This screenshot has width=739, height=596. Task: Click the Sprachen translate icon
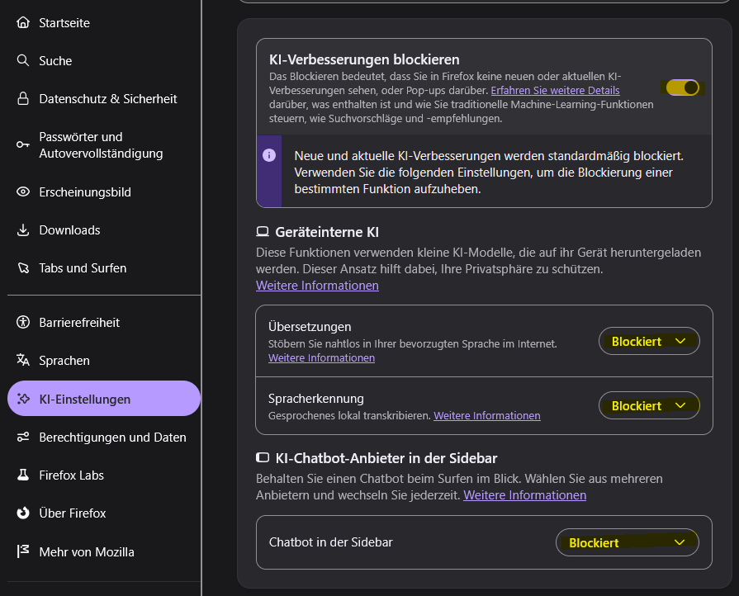[23, 360]
